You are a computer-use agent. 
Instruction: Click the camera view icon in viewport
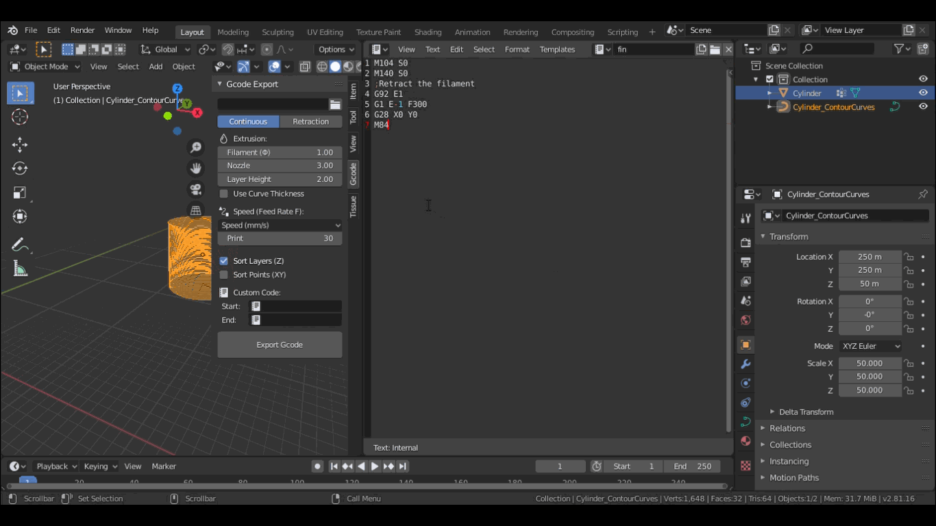(196, 189)
